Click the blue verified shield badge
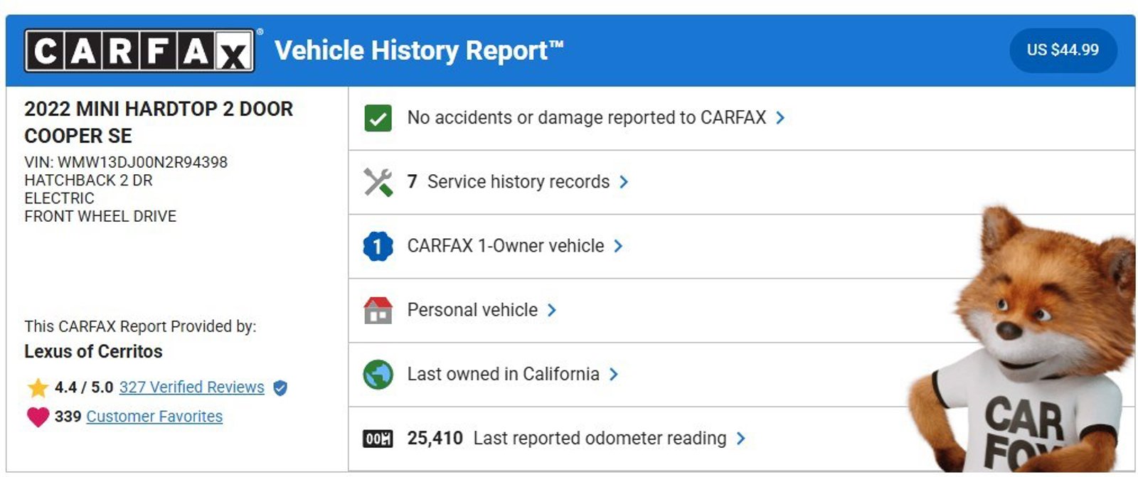Viewport: 1138px width, 477px height. 280,387
